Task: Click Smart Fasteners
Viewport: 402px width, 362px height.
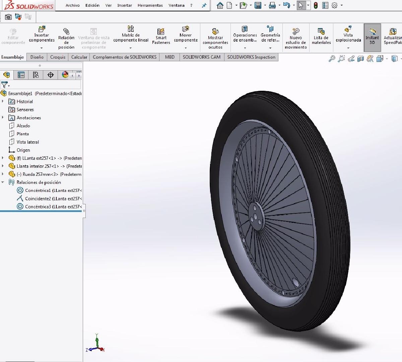Action: pyautogui.click(x=161, y=36)
